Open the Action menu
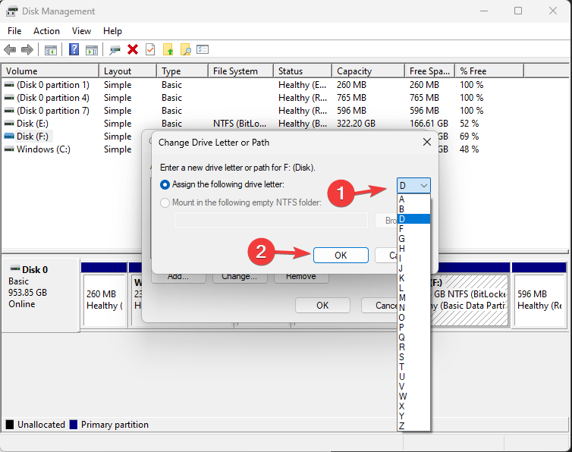This screenshot has width=572, height=452. tap(46, 31)
